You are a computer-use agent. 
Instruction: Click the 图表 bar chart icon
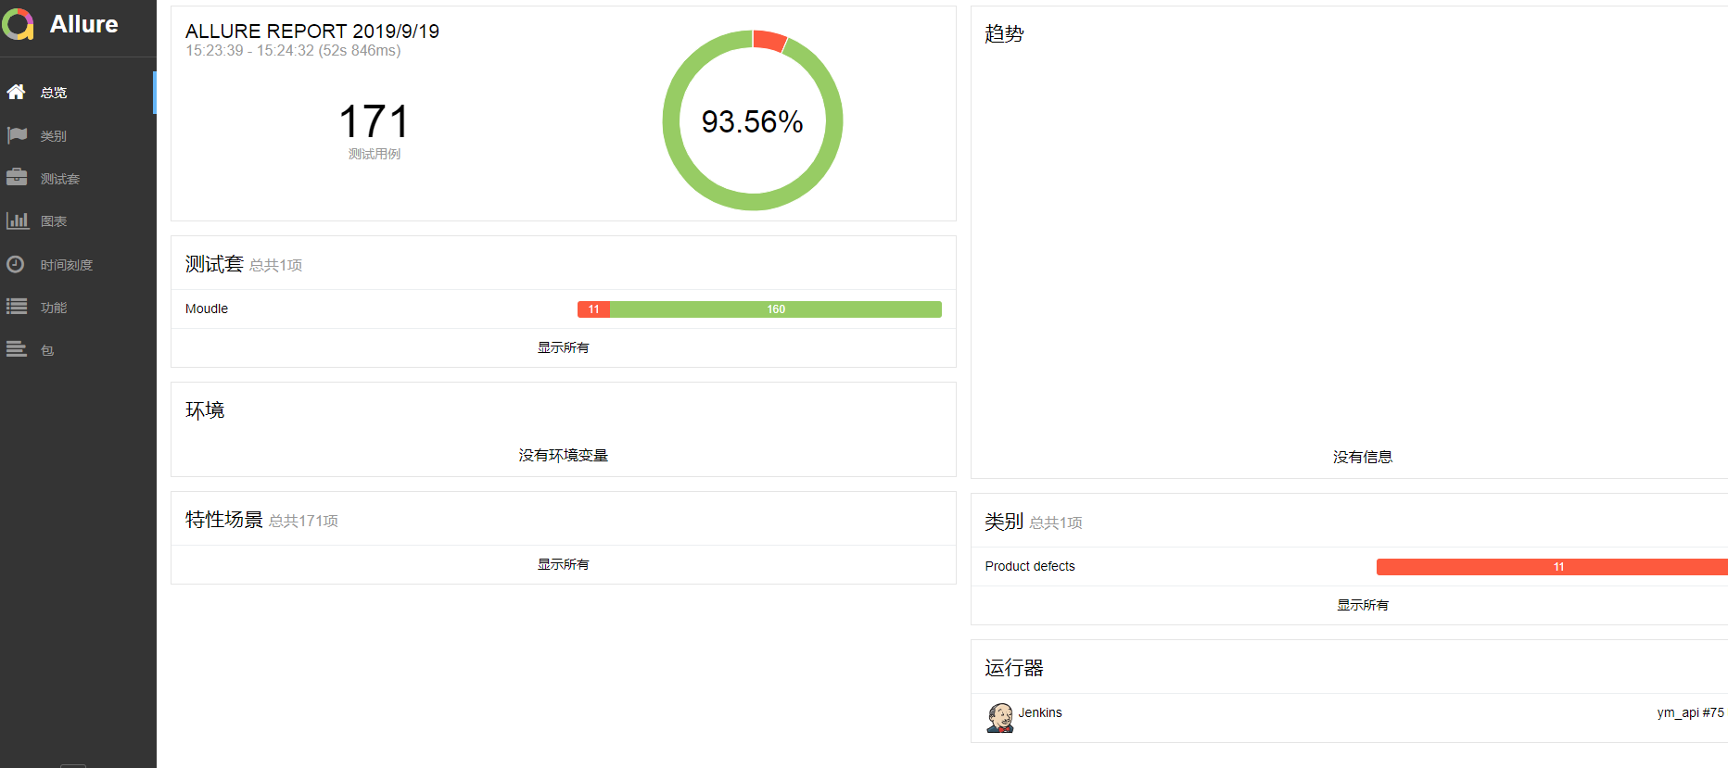(x=17, y=220)
